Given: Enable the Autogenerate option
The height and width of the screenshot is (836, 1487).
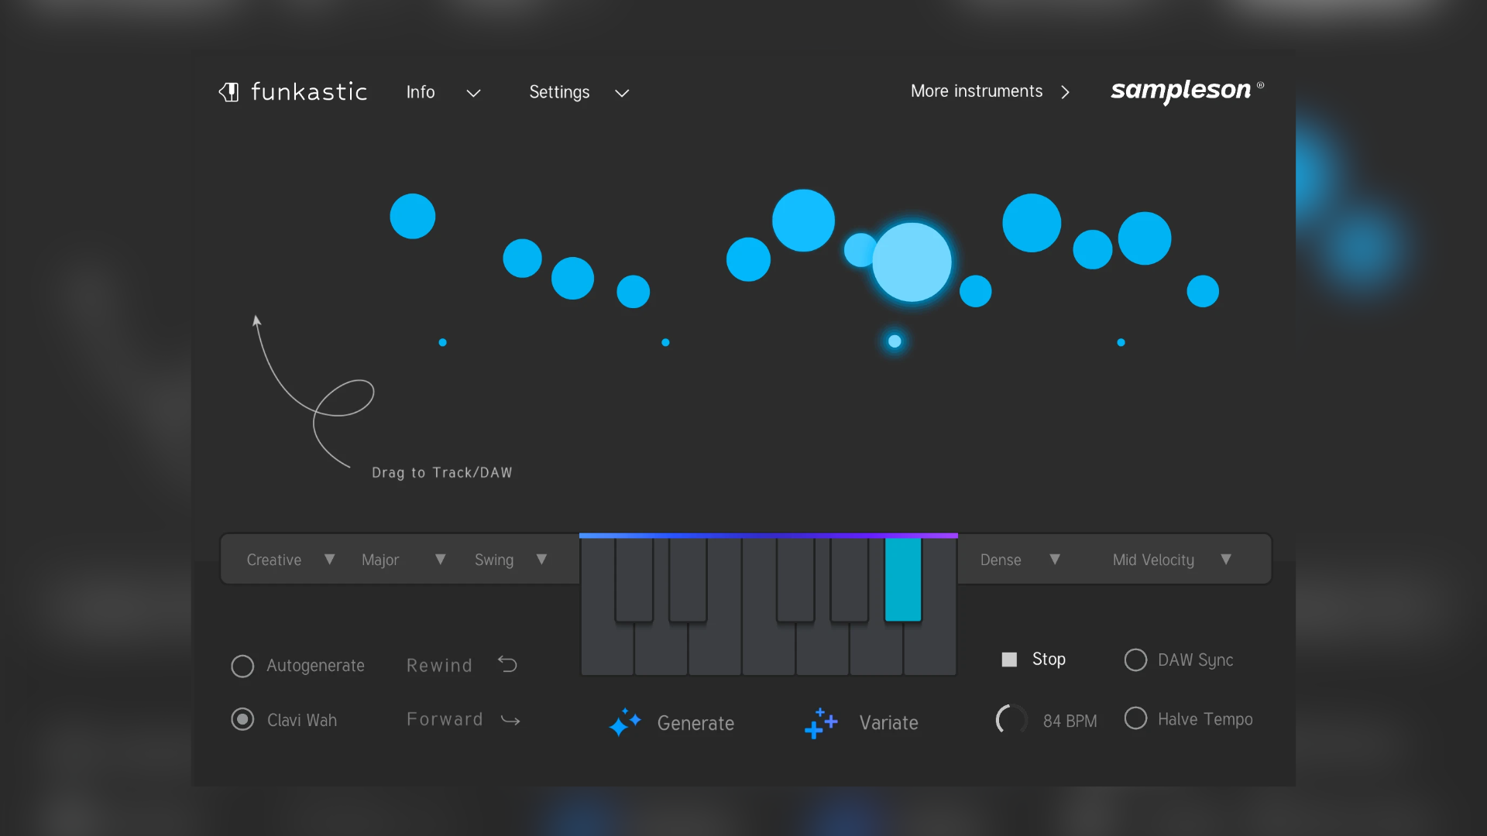Looking at the screenshot, I should point(242,666).
